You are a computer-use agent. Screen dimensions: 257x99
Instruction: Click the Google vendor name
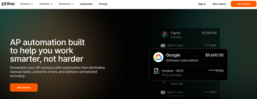click(173, 55)
